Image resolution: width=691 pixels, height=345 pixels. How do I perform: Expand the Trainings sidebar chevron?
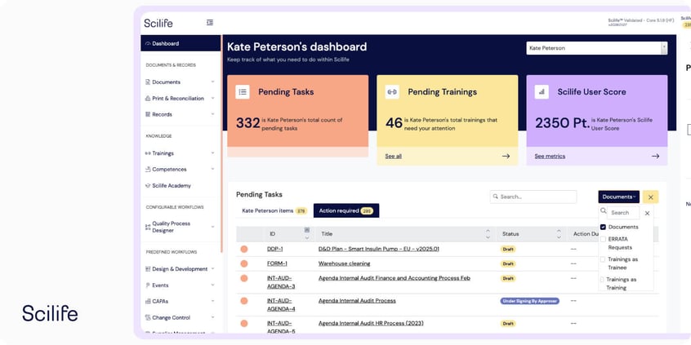(213, 153)
